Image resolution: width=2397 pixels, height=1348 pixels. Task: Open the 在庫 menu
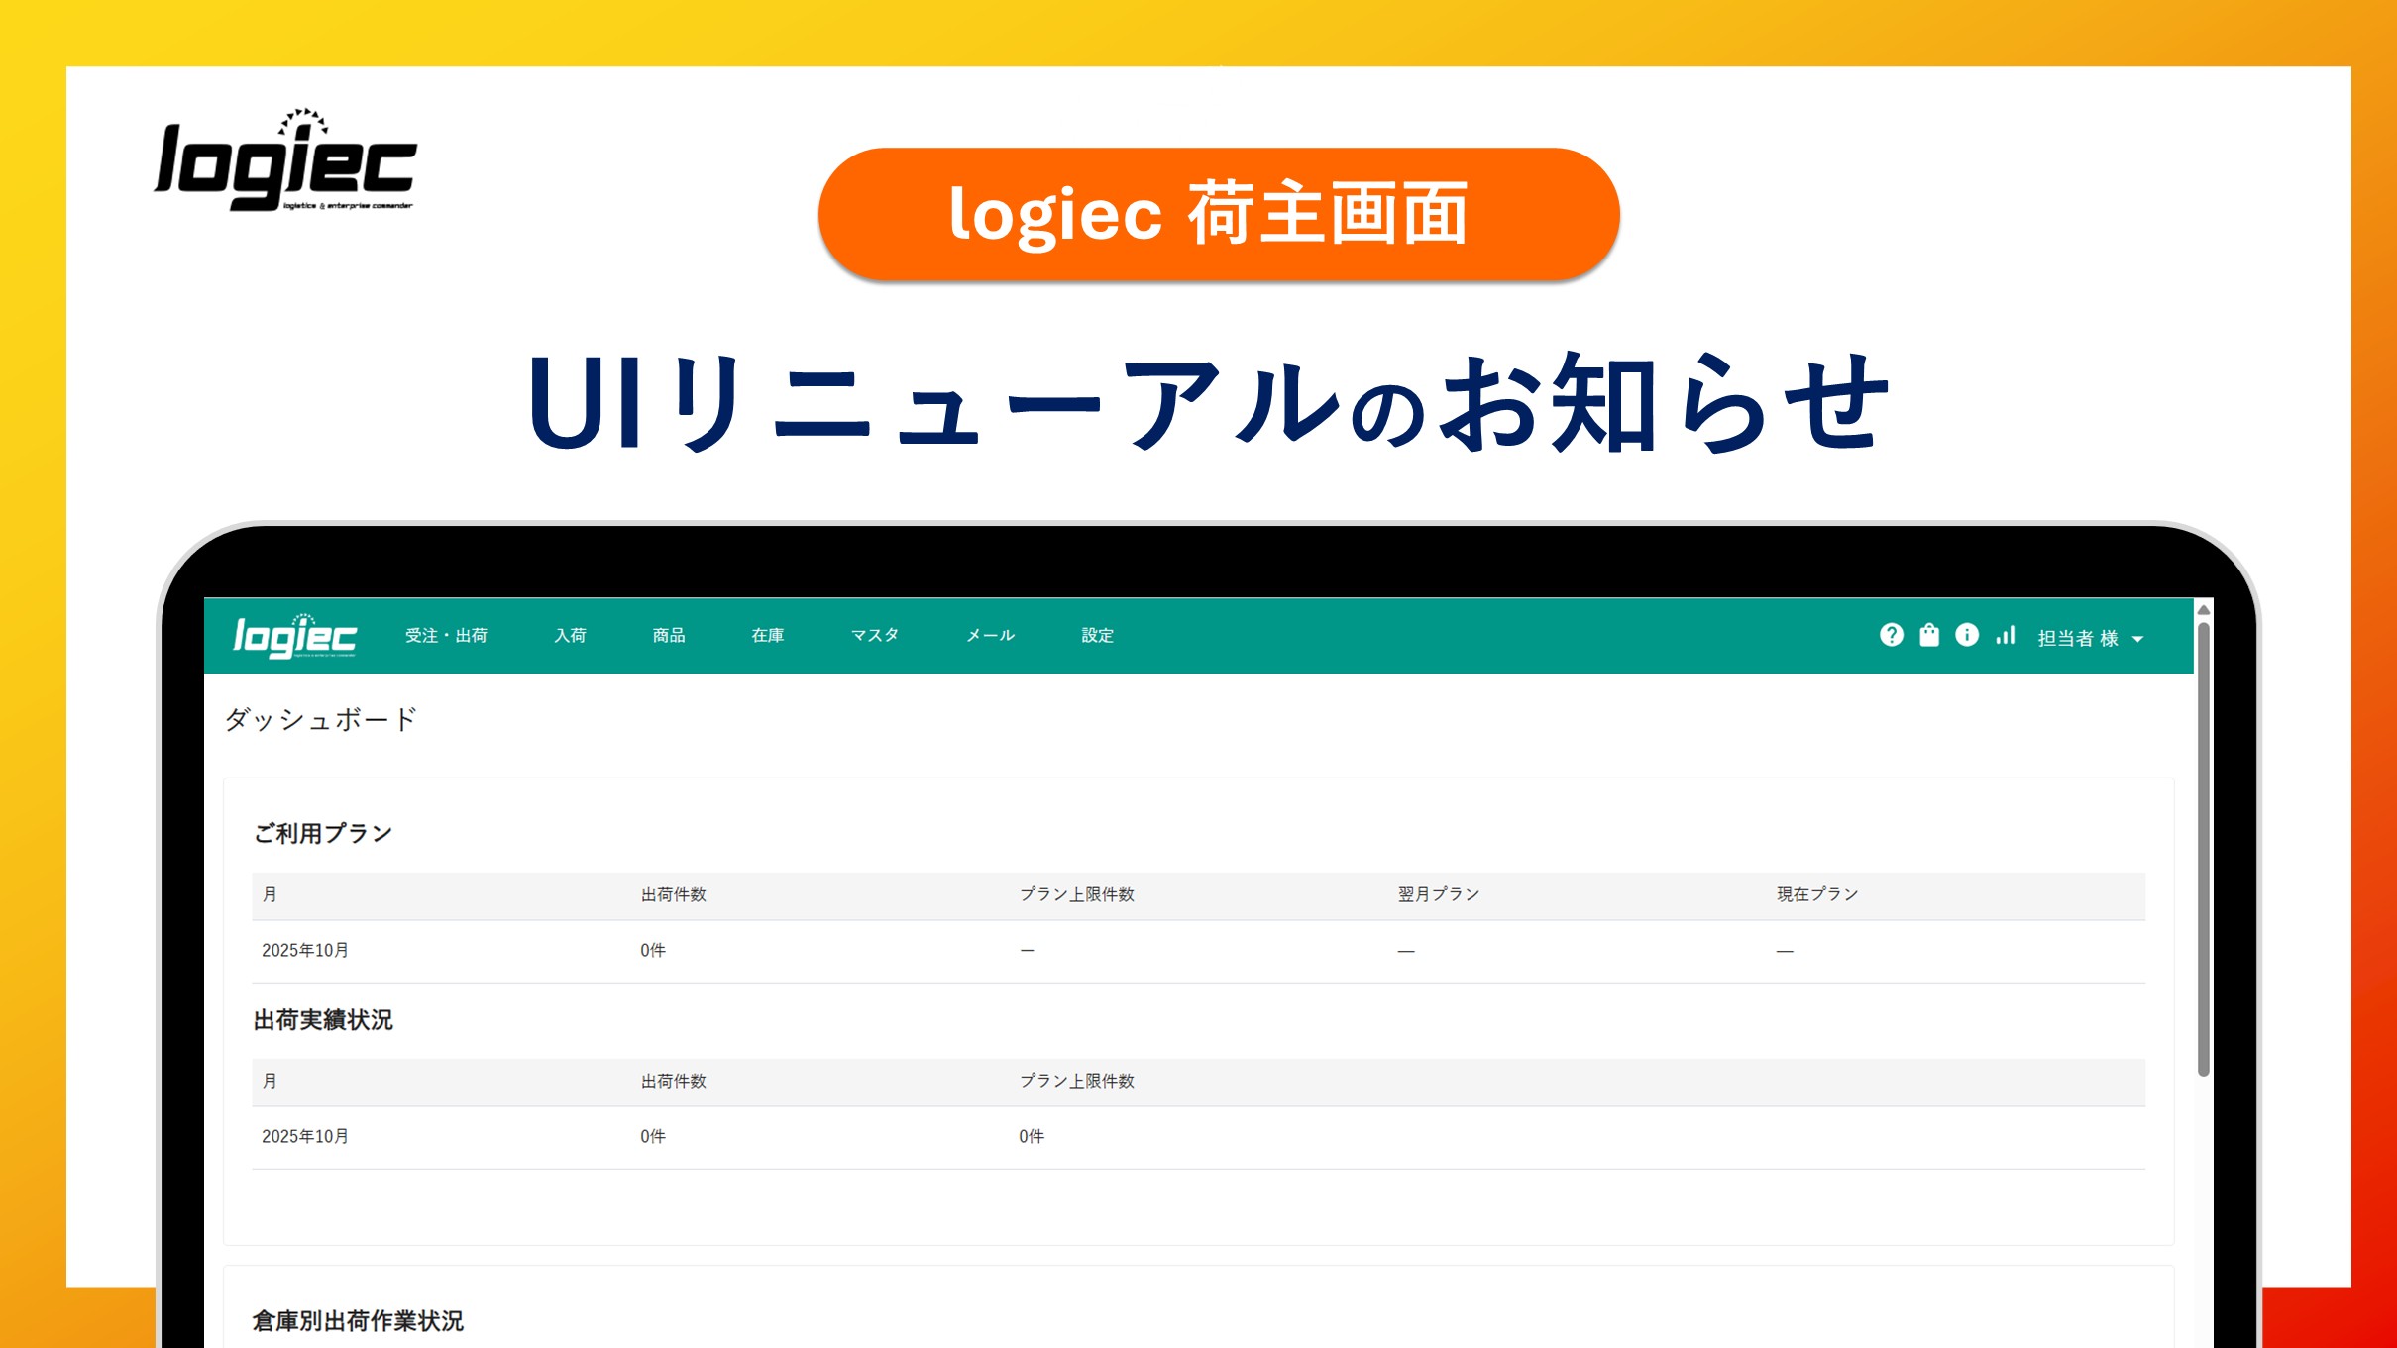pos(768,636)
